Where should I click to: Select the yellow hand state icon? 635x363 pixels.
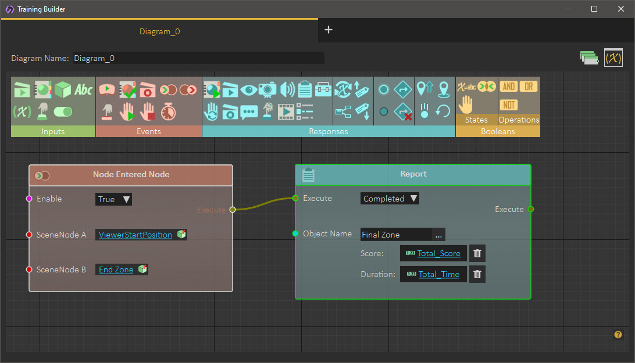coord(465,105)
